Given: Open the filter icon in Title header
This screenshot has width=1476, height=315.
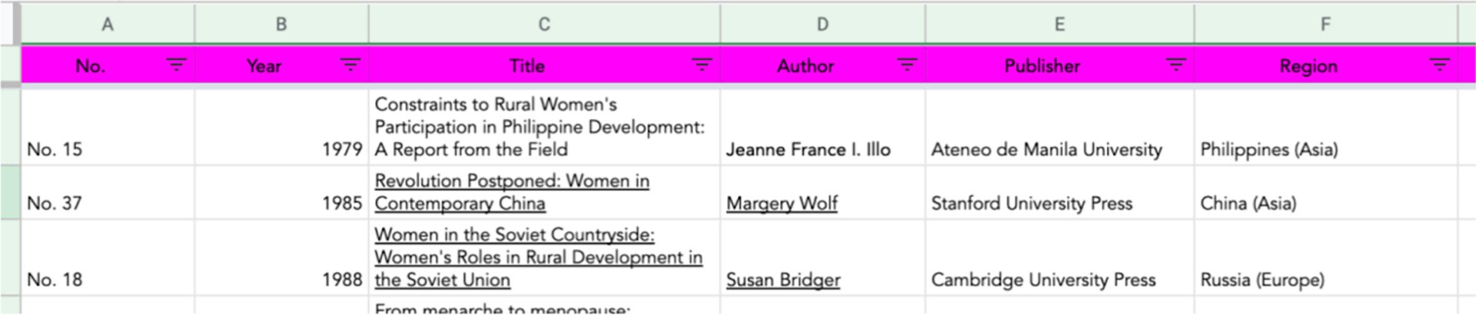Looking at the screenshot, I should coord(702,65).
